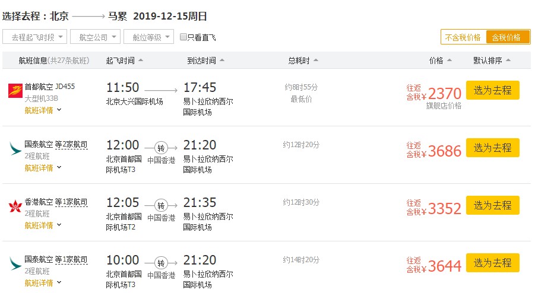Open the 默认排序 sorting option
Screen dimensions: 535x293
(x=492, y=60)
